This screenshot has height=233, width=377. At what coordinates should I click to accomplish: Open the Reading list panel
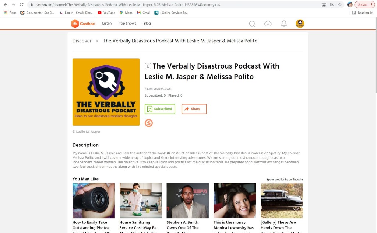click(x=363, y=13)
